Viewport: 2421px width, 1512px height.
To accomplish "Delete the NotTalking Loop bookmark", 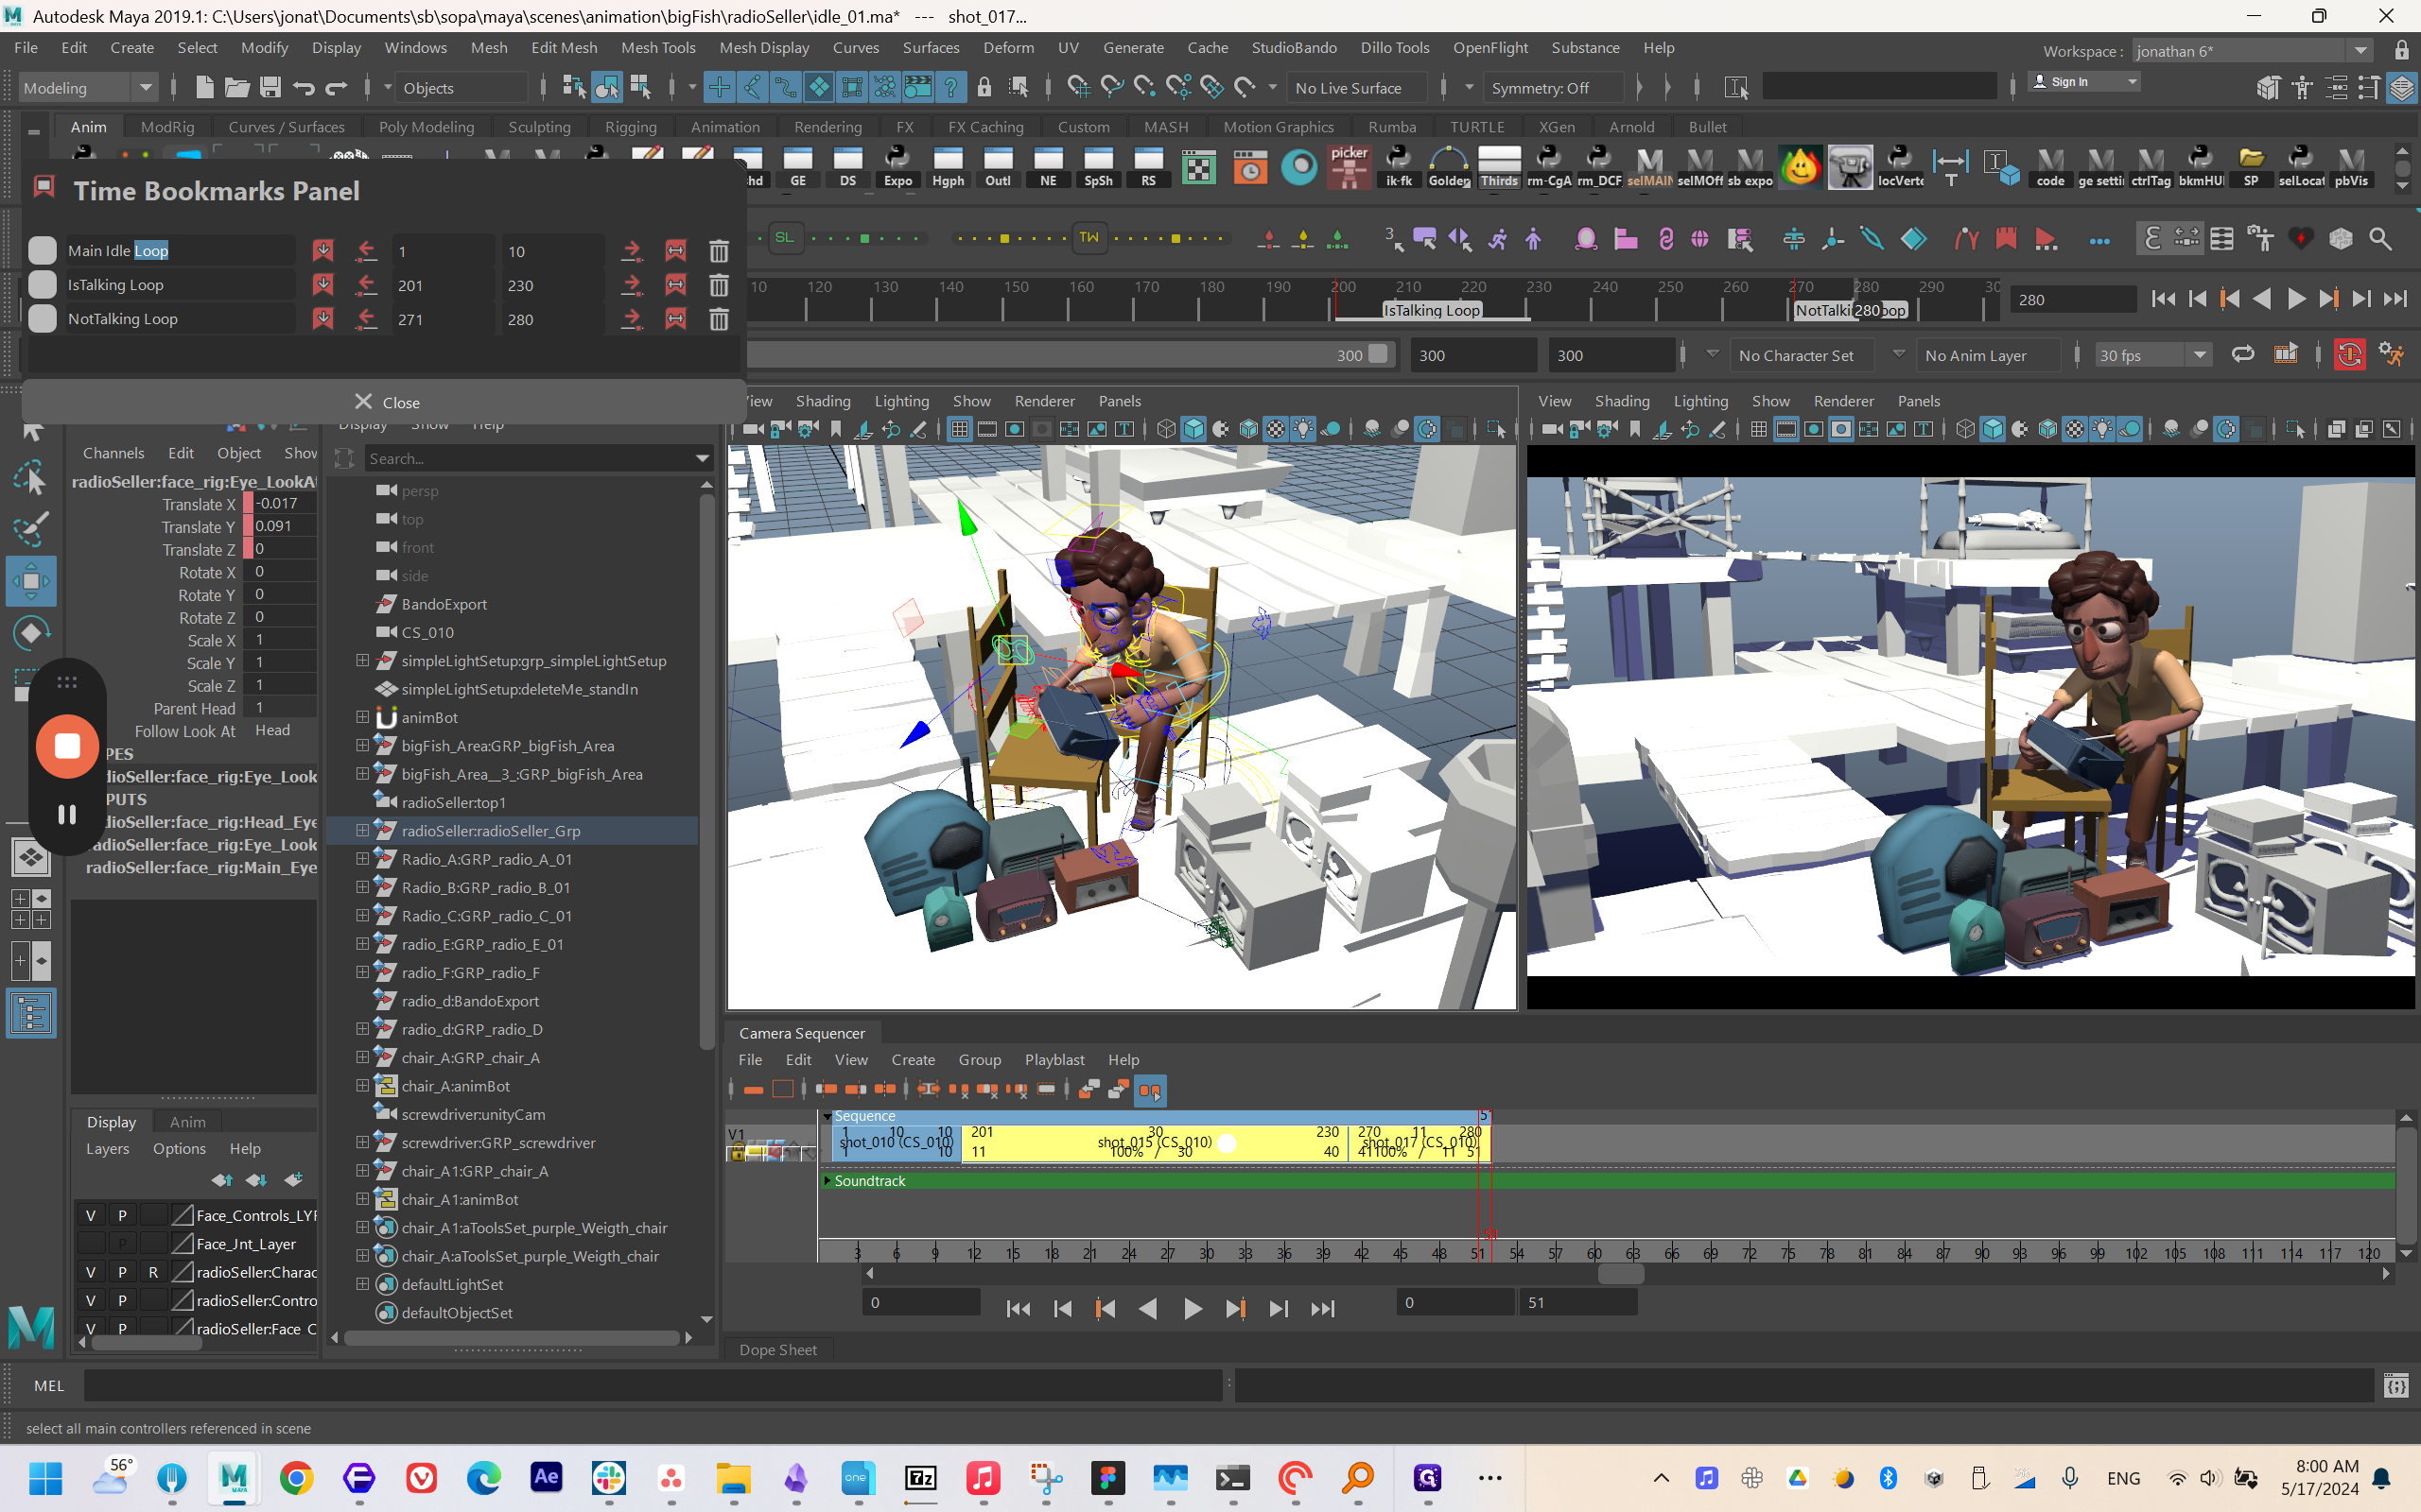I will (719, 319).
